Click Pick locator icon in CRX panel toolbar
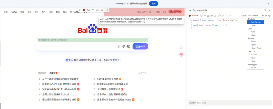Screen dimensions: 273x109 201,16
